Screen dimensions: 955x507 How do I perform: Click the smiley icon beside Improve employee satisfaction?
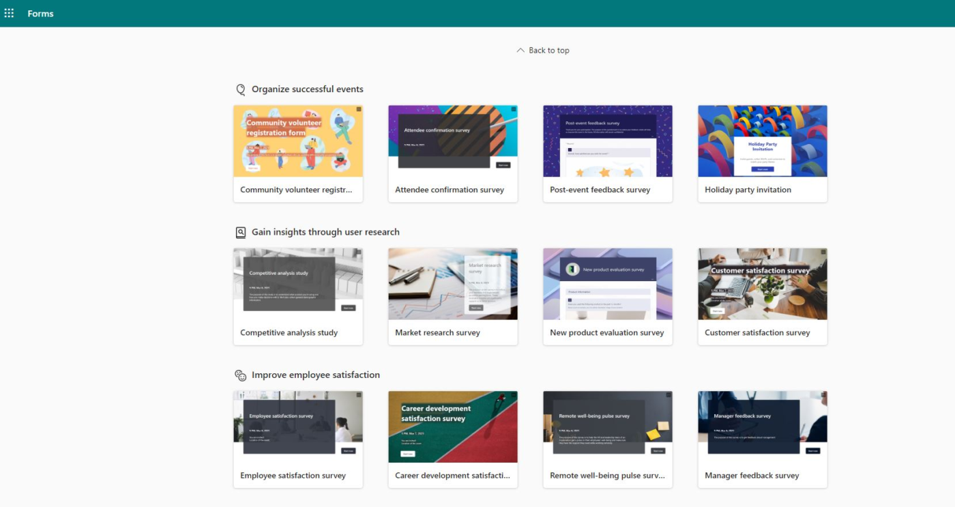(240, 375)
